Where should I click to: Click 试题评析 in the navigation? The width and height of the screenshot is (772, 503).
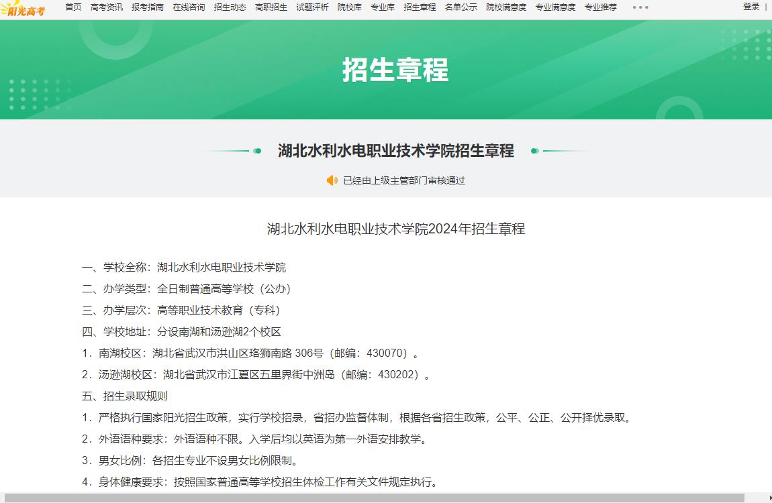(312, 7)
